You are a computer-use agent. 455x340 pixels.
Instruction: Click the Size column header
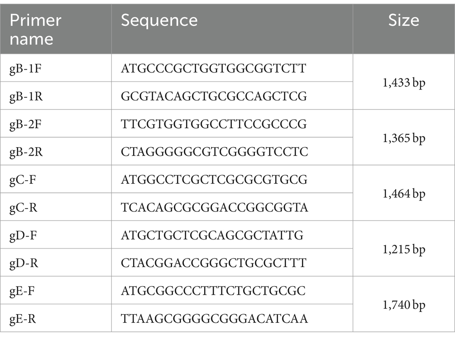pyautogui.click(x=404, y=29)
